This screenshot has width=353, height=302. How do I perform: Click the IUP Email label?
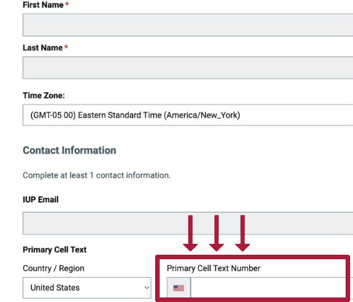tap(40, 199)
